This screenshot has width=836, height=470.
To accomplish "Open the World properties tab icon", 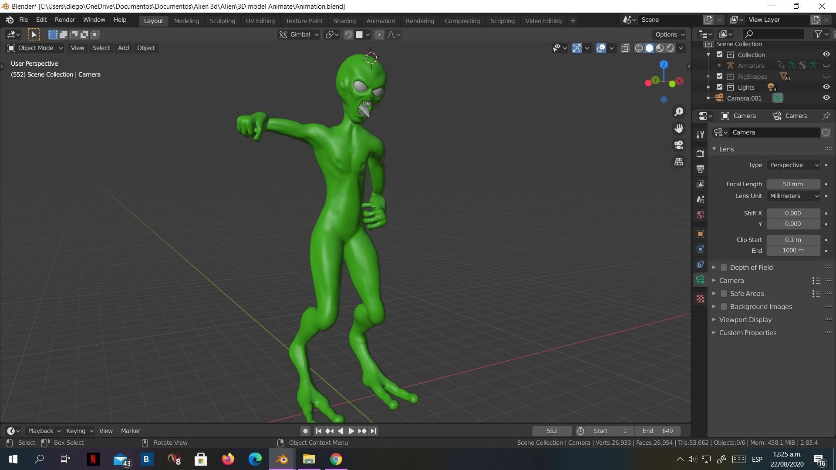I will [x=700, y=215].
